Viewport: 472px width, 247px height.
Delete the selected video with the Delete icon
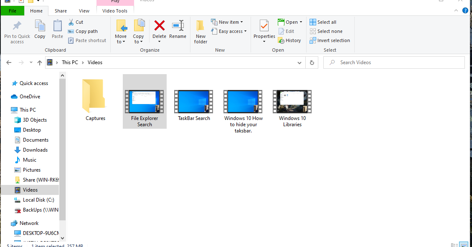click(x=159, y=29)
